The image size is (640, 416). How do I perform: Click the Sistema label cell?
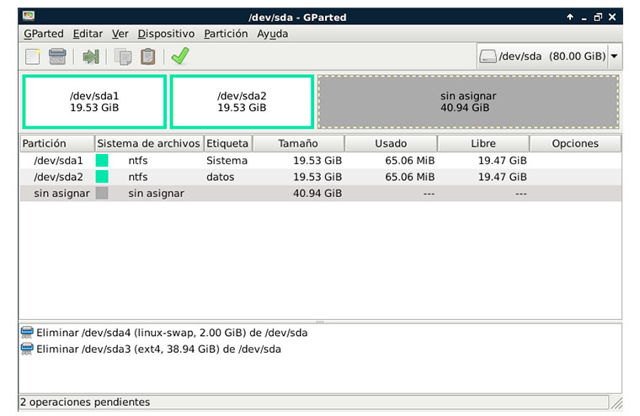227,161
